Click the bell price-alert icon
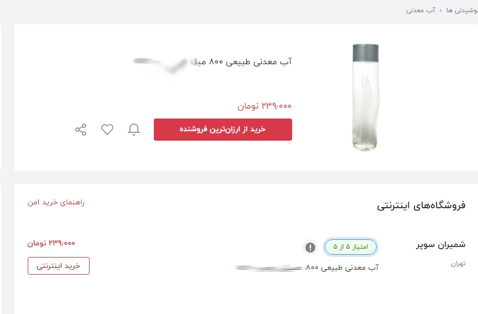The width and height of the screenshot is (478, 314). click(134, 130)
